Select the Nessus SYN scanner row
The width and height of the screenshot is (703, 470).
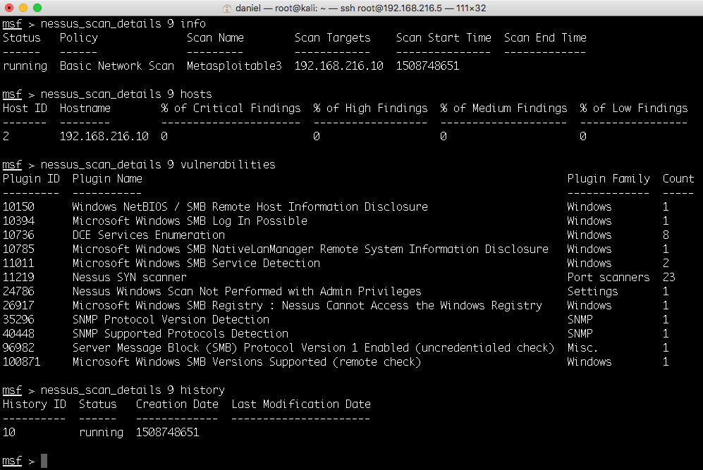tap(129, 278)
